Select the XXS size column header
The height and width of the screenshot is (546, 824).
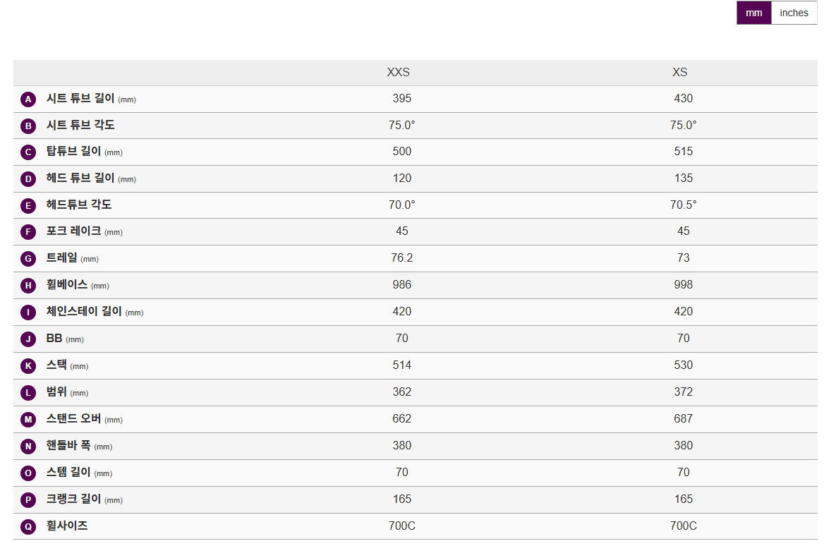(398, 72)
